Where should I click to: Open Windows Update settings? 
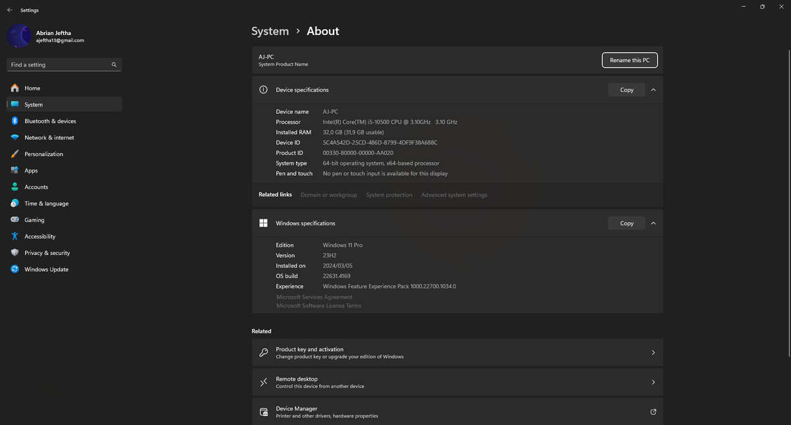tap(46, 269)
